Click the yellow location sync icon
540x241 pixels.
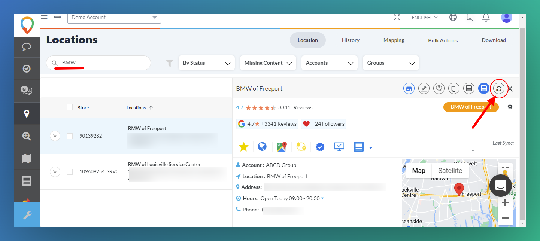pyautogui.click(x=301, y=147)
